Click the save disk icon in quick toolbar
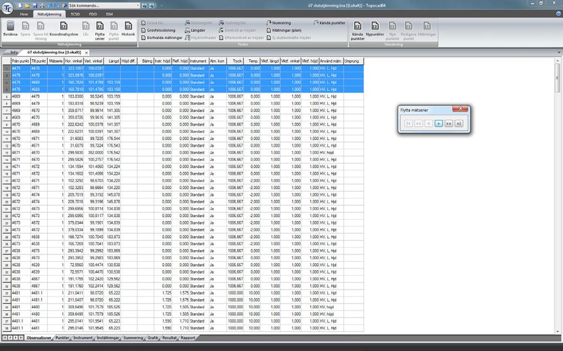Viewport: 563px width, 351px height. click(35, 5)
